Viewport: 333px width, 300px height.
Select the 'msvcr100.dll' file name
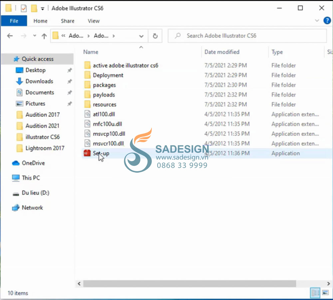click(108, 144)
